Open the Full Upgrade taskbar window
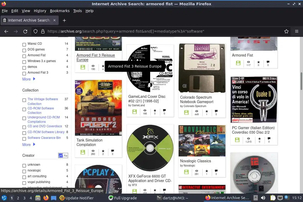303x202 pixels. (x=123, y=198)
